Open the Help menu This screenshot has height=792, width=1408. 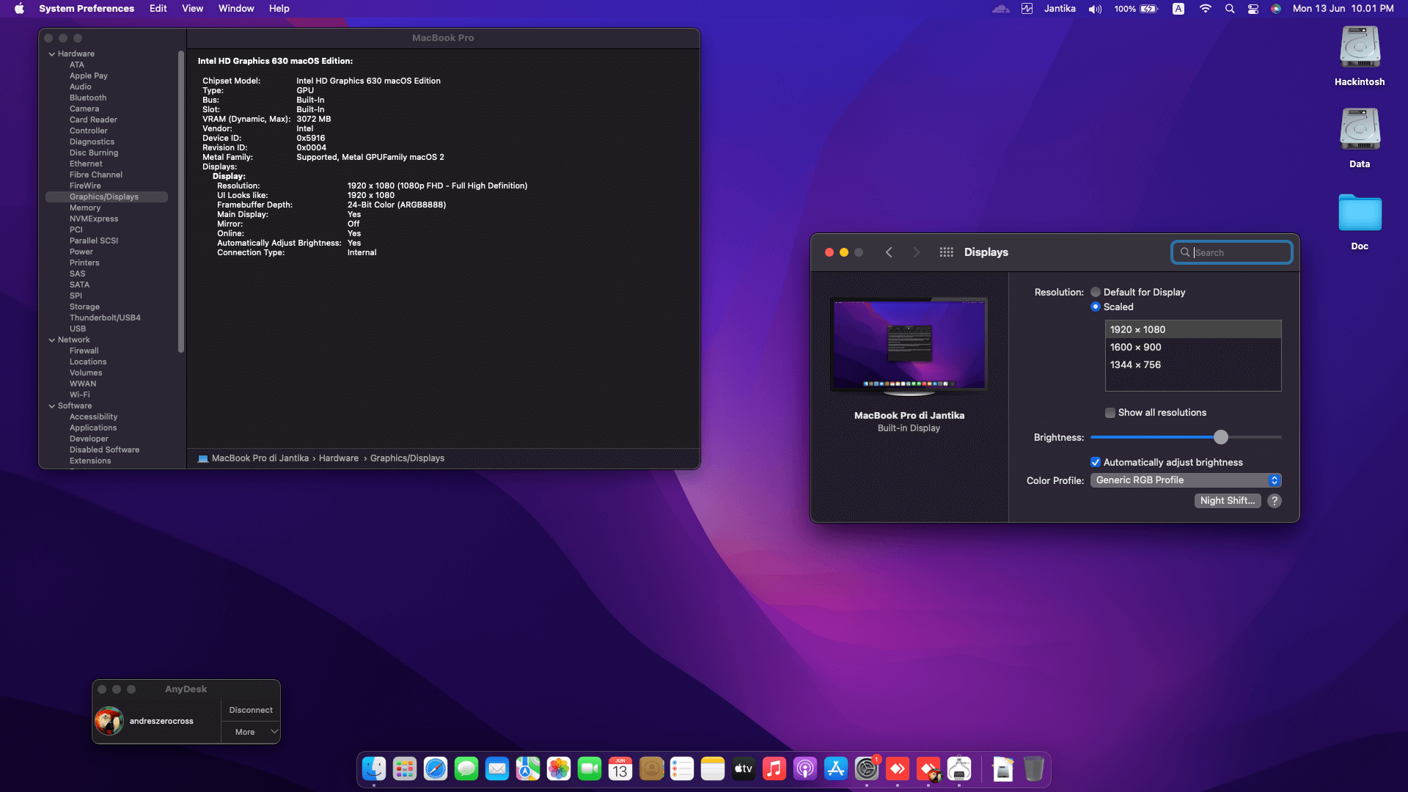279,9
